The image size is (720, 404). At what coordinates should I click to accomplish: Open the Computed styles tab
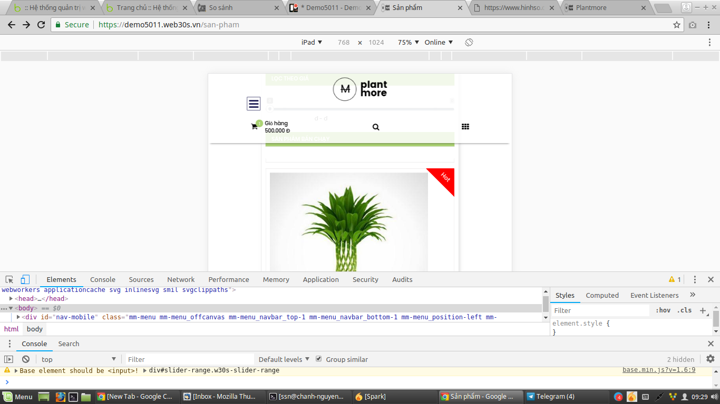click(x=602, y=295)
